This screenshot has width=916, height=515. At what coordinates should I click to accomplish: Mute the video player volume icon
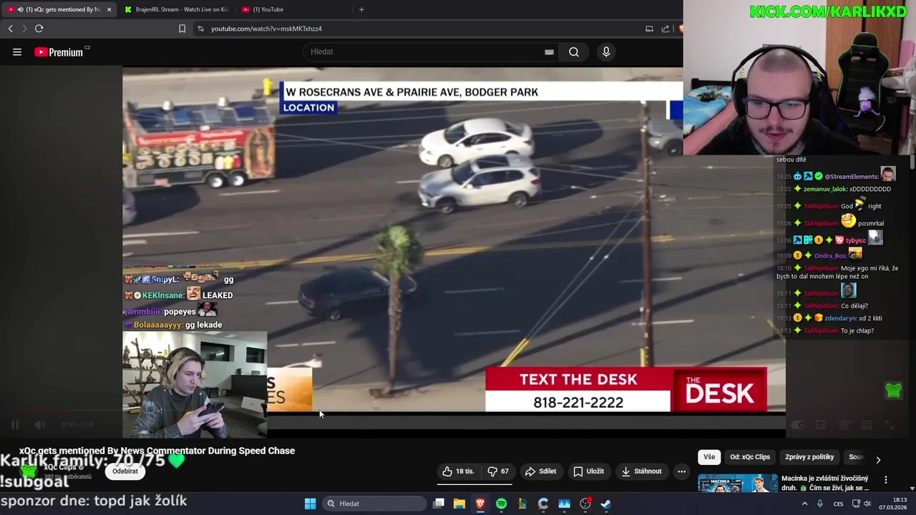tap(40, 425)
